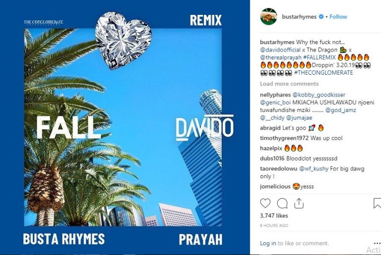Open the #THECONGLOMERATE hashtag
The height and width of the screenshot is (255, 381).
324,73
